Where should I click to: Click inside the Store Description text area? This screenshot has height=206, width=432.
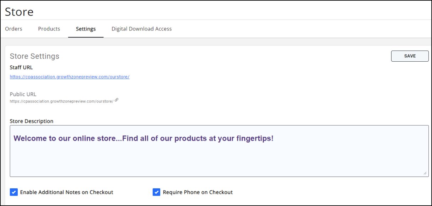pyautogui.click(x=219, y=160)
